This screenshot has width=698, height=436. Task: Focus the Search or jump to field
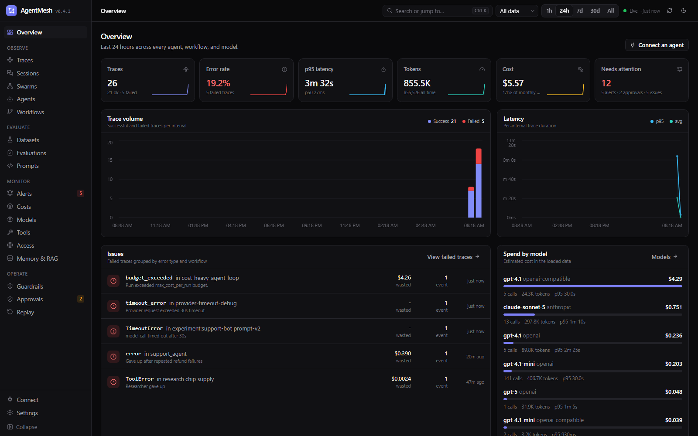[x=438, y=11]
